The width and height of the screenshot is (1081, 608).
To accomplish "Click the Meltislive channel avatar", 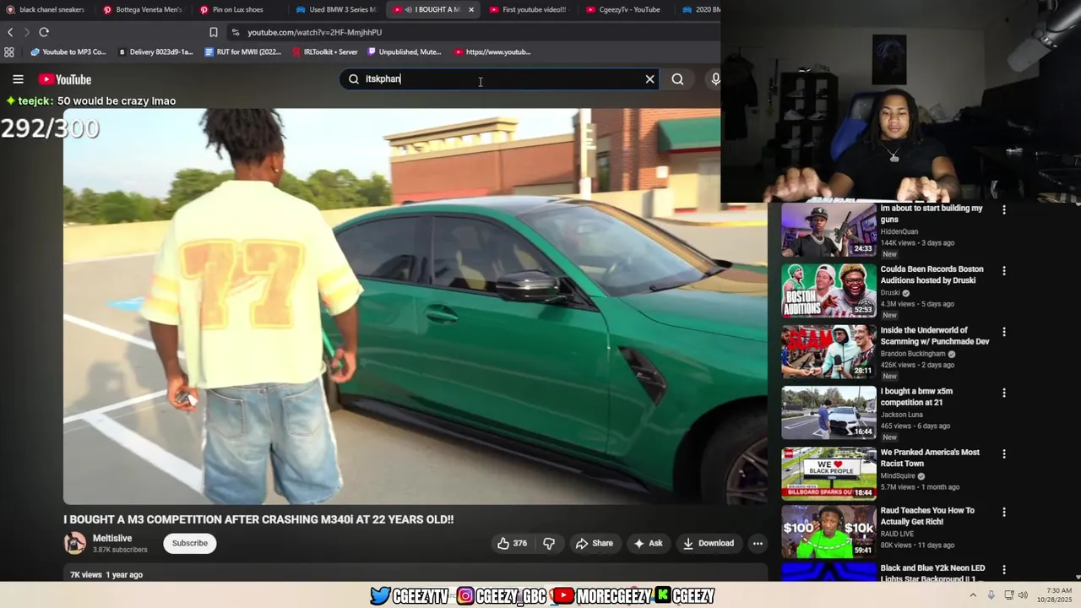I will point(75,543).
